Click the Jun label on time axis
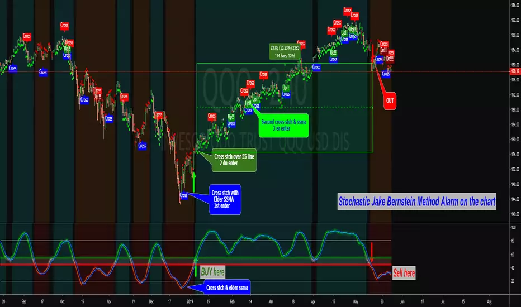Screen dimensions: 521x307 click(x=402, y=301)
